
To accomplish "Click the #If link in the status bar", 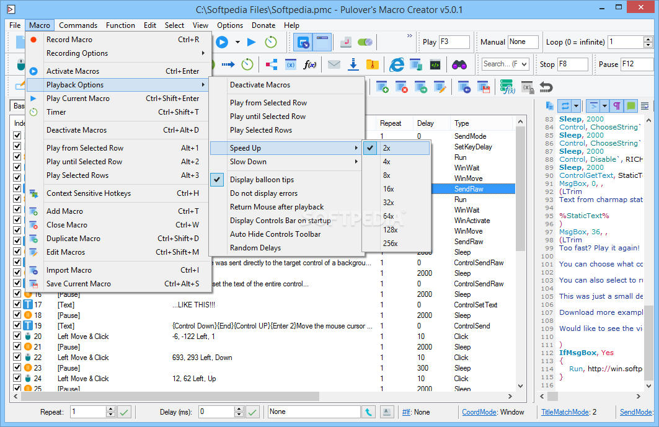I will [407, 412].
